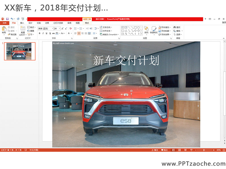This screenshot has height=169, width=226.
Task: Open the font color picker (A)
Action: tap(69, 33)
